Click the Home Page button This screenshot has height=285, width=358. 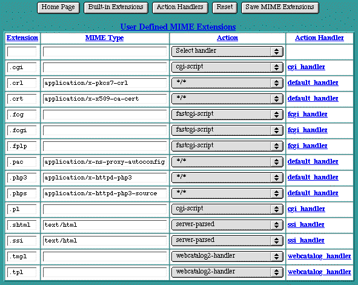point(58,7)
